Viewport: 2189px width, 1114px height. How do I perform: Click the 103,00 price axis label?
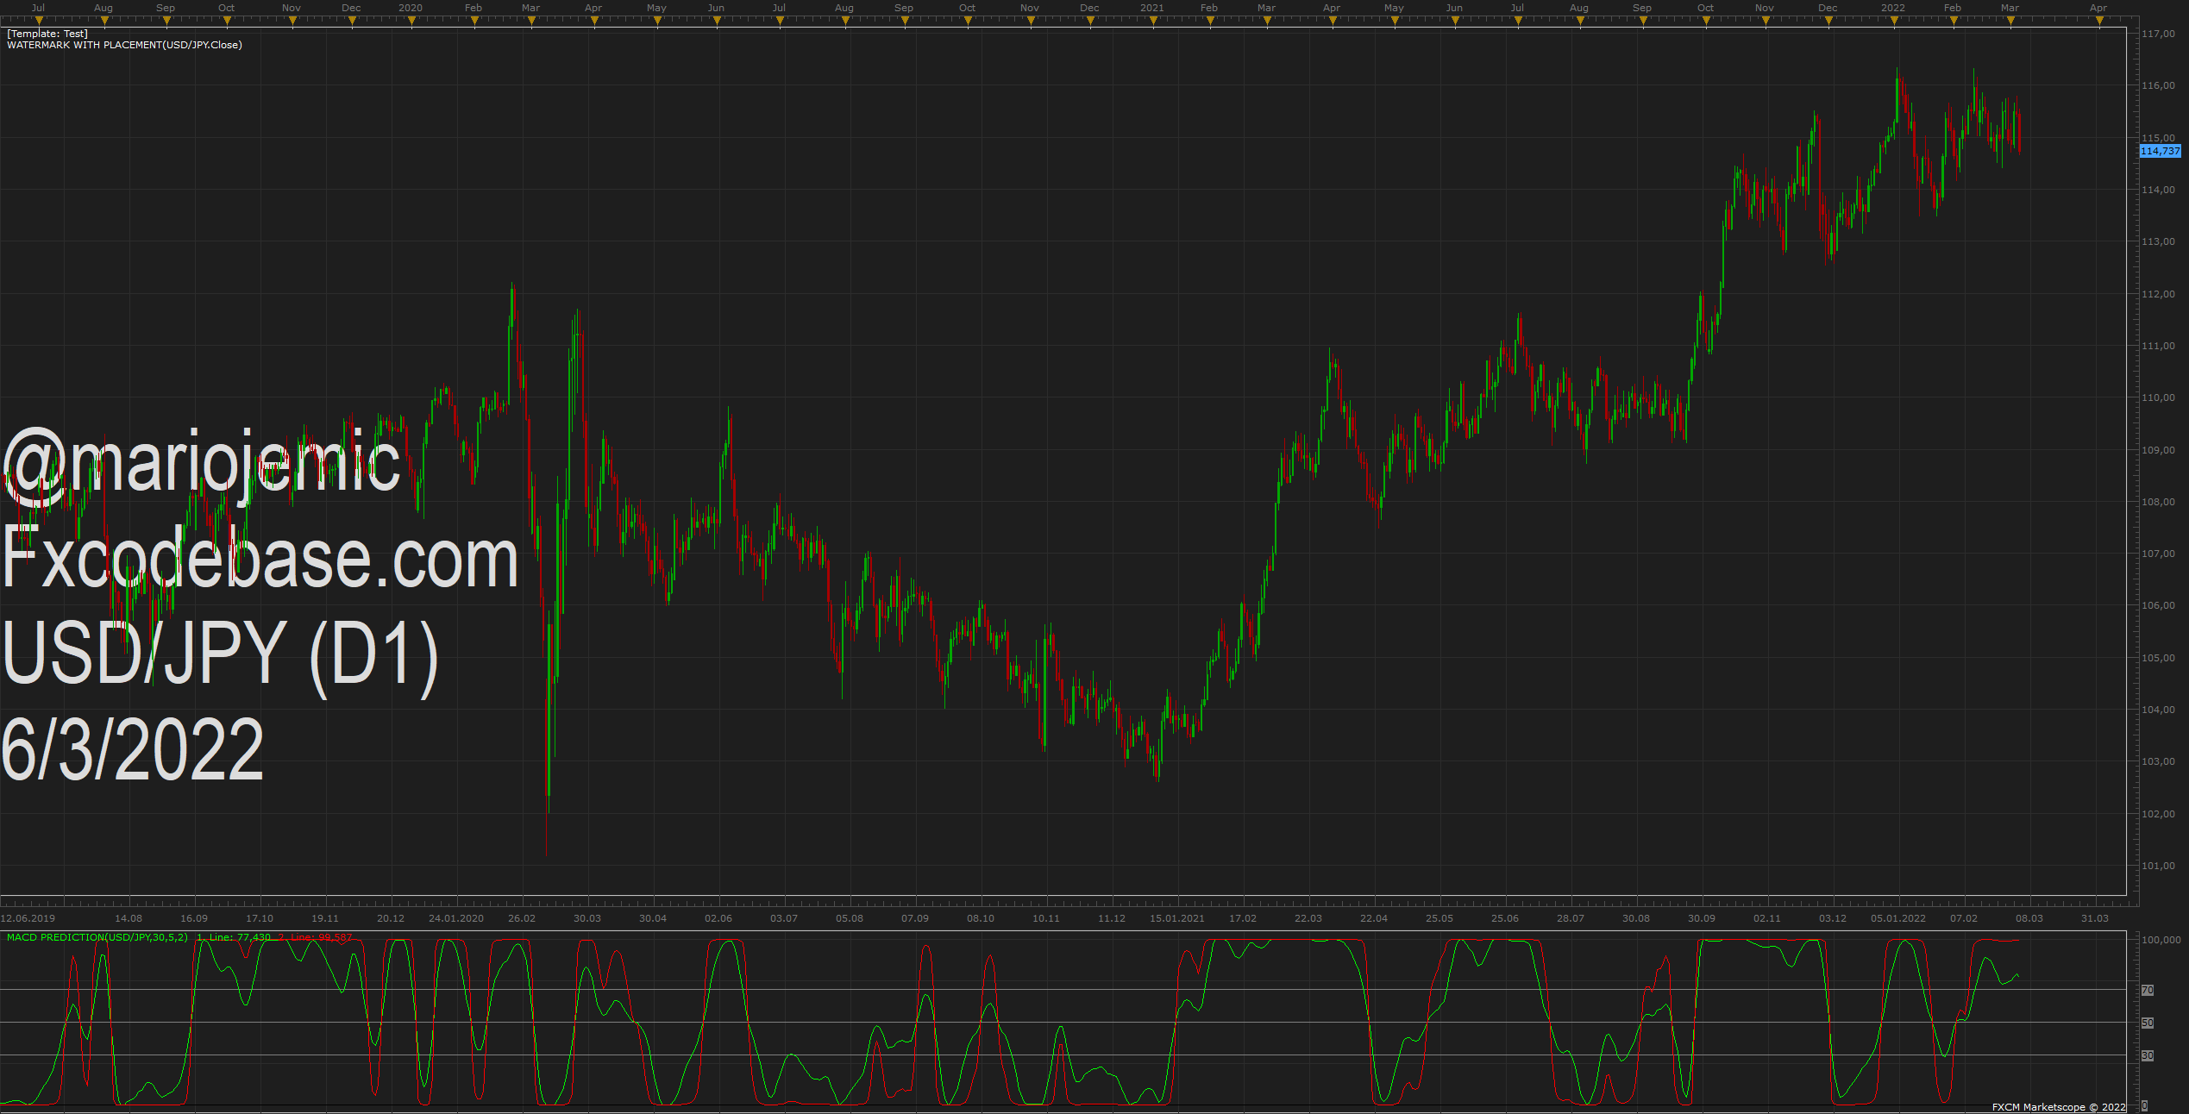pyautogui.click(x=2159, y=761)
